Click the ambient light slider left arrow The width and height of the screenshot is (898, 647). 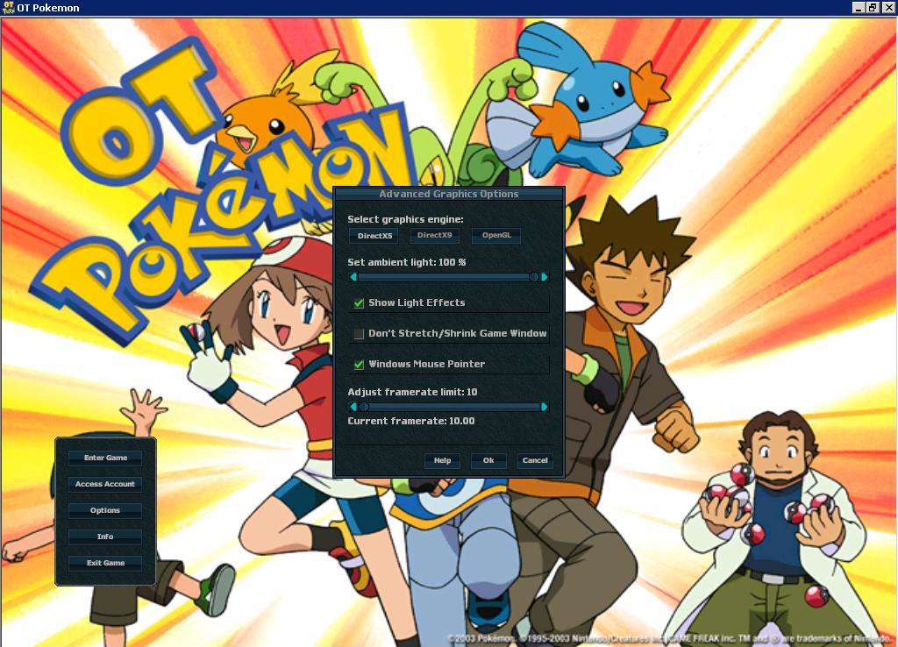pos(353,277)
